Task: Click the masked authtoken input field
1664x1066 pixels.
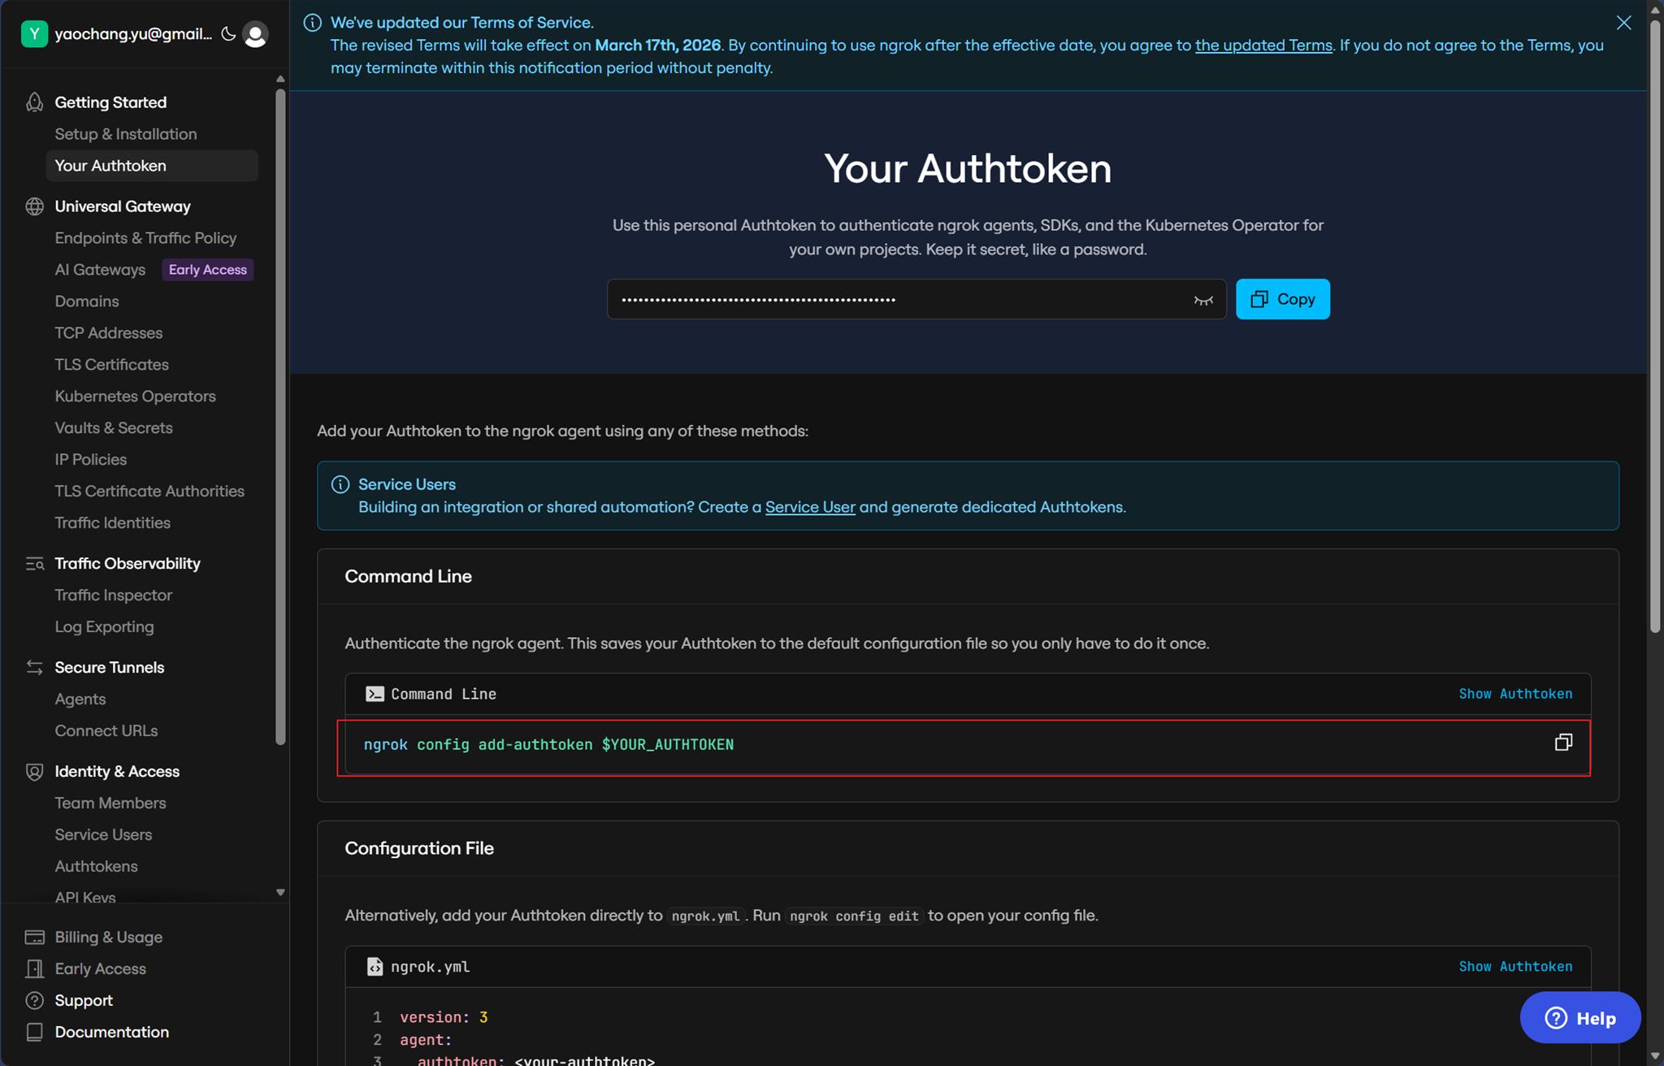Action: click(894, 300)
